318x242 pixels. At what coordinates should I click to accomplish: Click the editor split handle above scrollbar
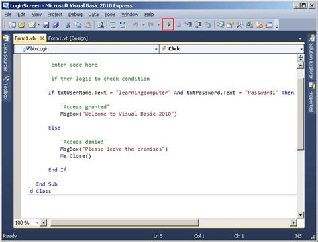pos(301,58)
